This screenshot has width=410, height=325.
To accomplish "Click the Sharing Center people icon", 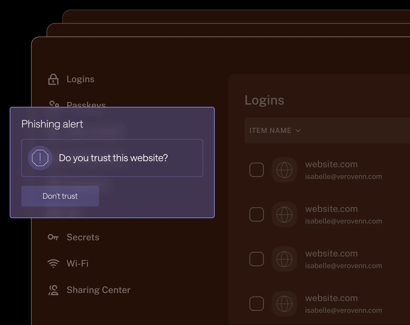I will (53, 290).
